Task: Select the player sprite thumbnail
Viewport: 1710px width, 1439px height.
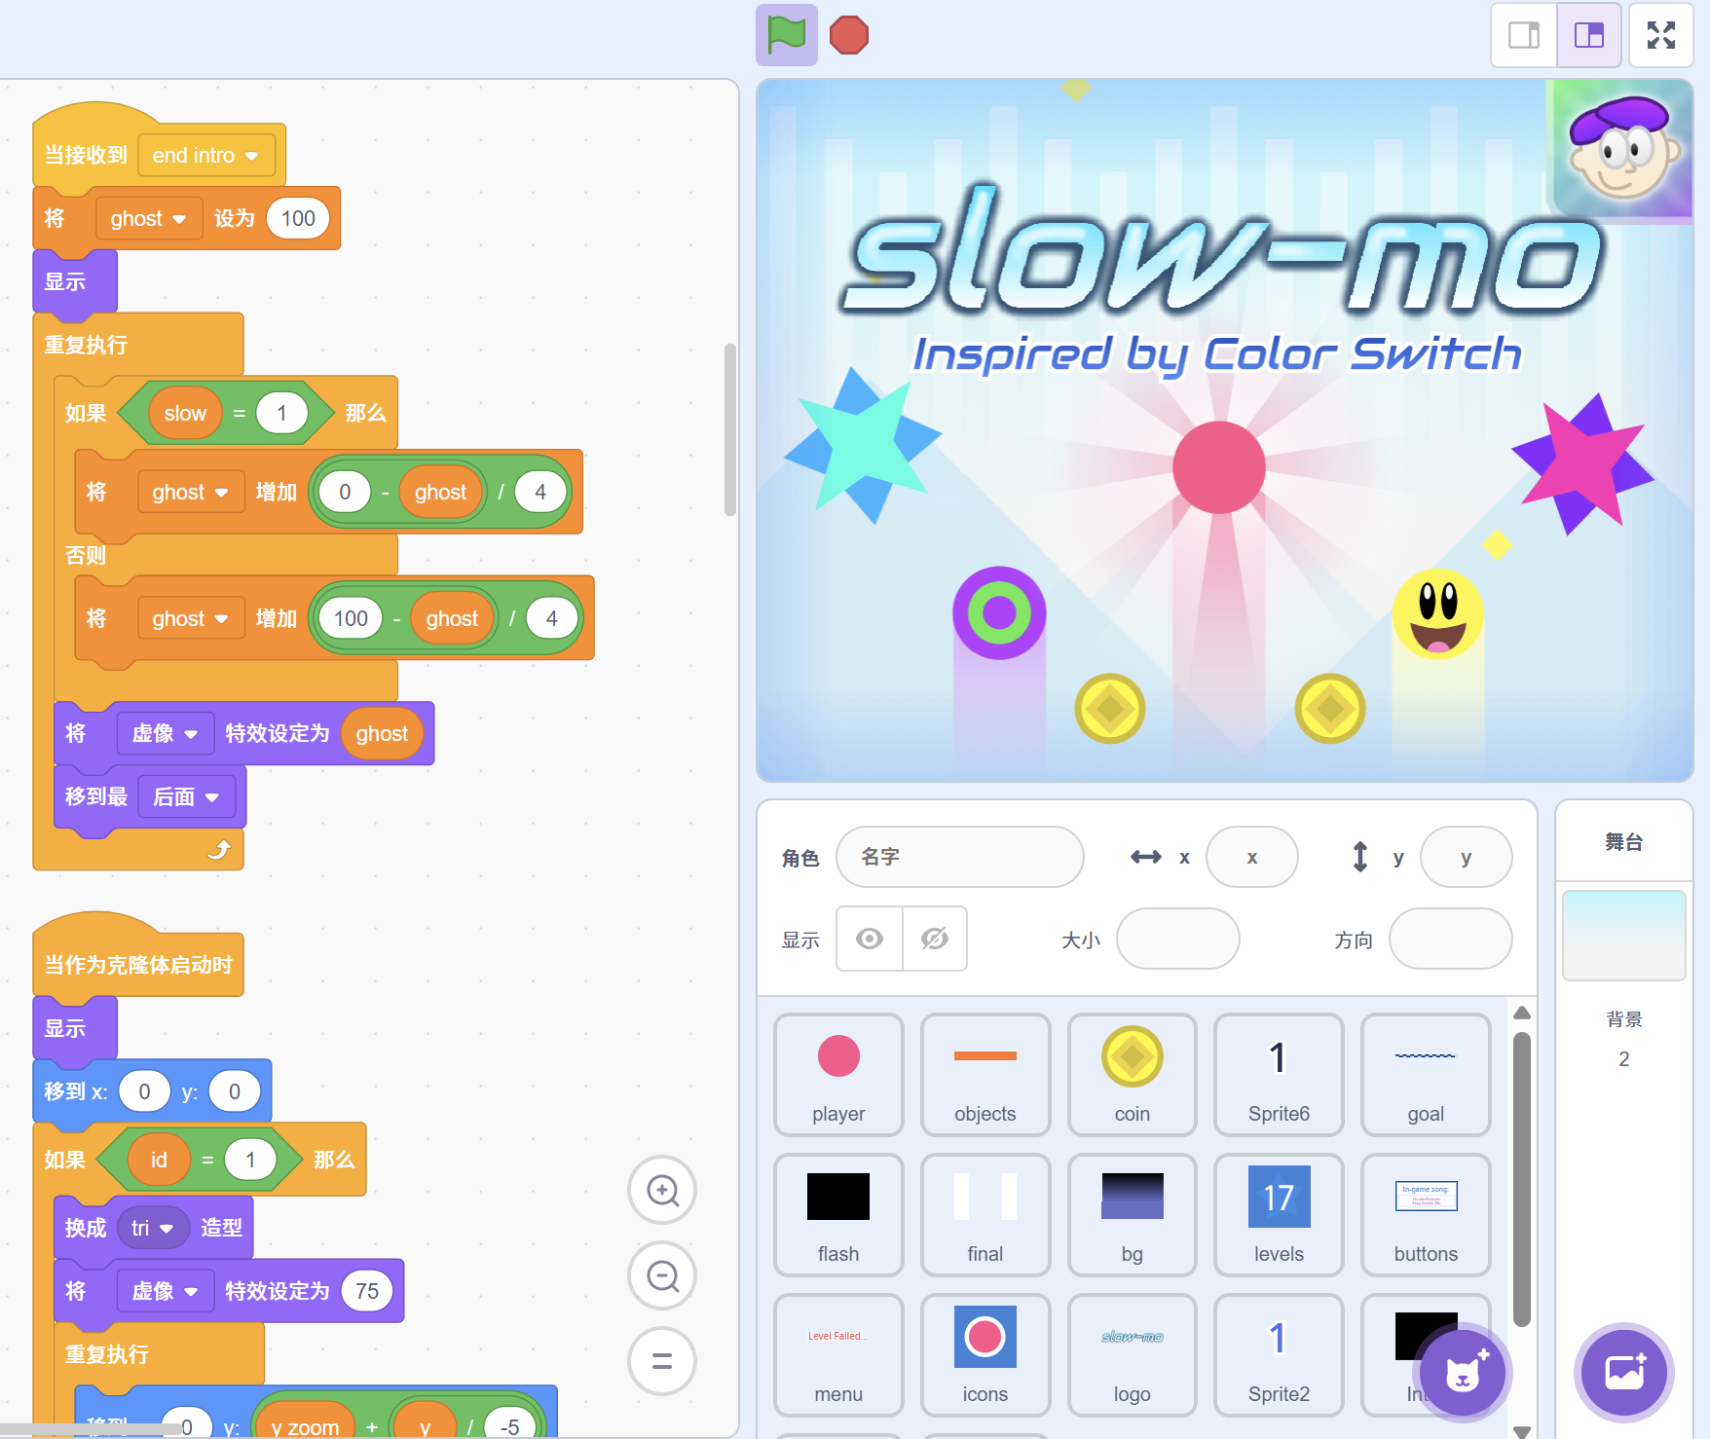Action: (x=838, y=1074)
